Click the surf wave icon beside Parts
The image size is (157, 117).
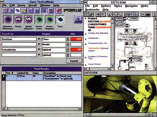(78, 19)
